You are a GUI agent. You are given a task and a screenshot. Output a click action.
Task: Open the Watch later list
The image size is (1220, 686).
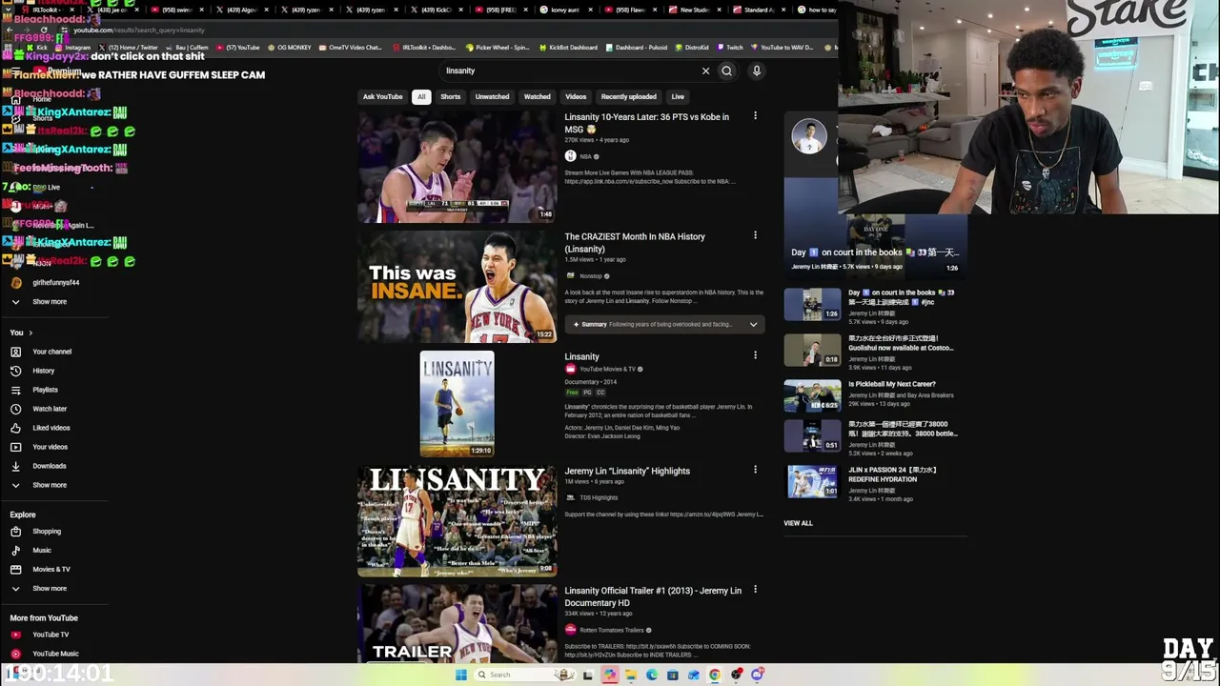click(39, 409)
